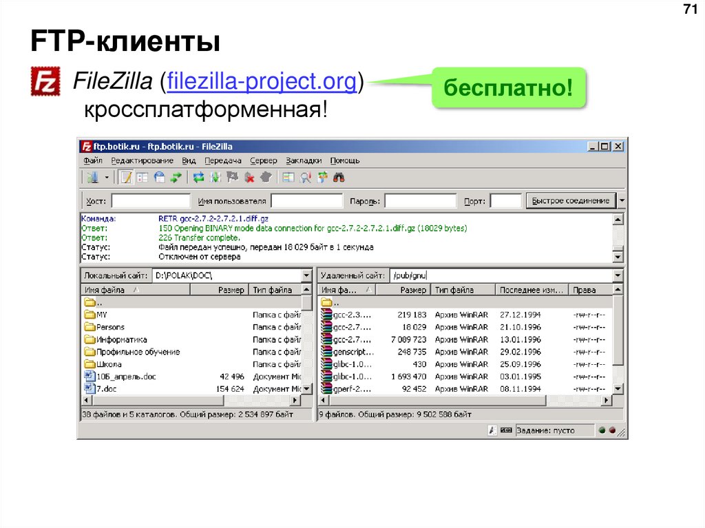Toggle transfer queue display icon
The height and width of the screenshot is (528, 705).
[x=176, y=177]
